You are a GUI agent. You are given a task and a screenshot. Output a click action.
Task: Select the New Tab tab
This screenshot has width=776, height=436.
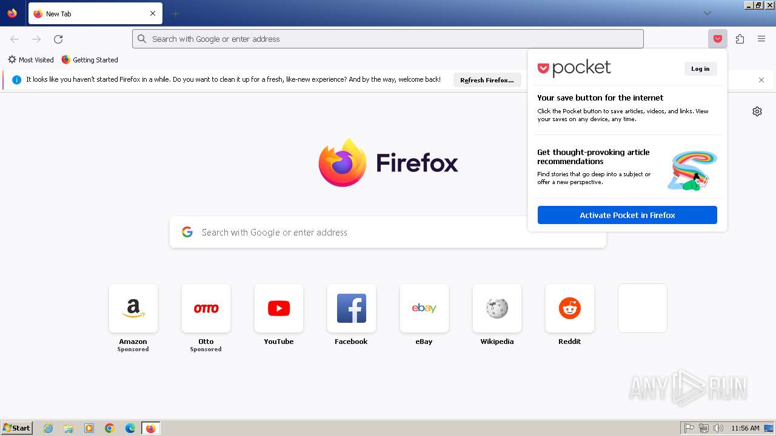click(95, 13)
